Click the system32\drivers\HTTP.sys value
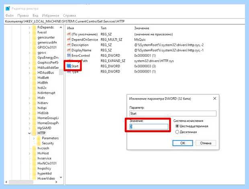This screenshot has height=189, width=249. [154, 61]
